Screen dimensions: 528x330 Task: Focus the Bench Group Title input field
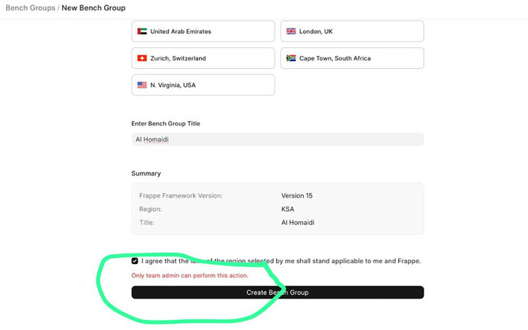[277, 139]
